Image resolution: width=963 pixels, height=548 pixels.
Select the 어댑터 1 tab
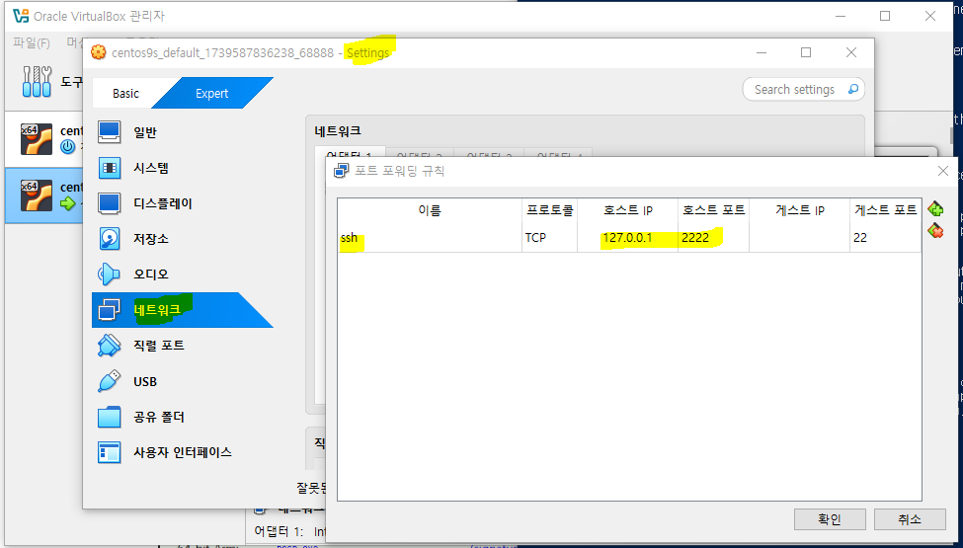tap(350, 155)
